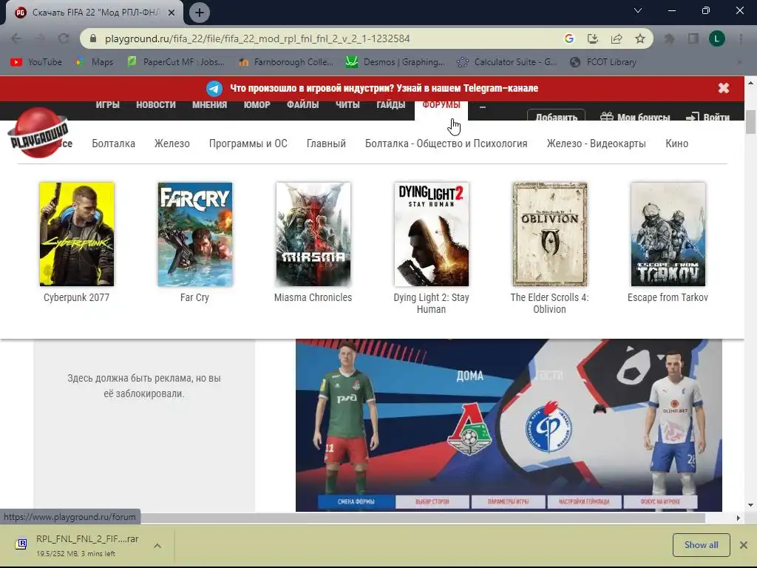Open the ИГРЫ menu
Image resolution: width=757 pixels, height=568 pixels.
[107, 105]
